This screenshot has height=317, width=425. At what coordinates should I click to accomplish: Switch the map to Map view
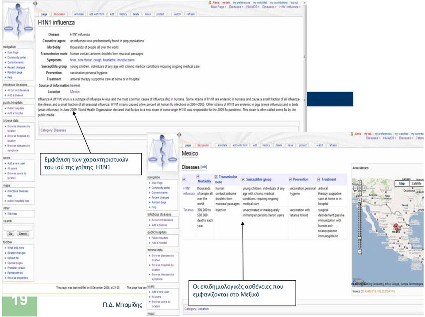pos(402,184)
